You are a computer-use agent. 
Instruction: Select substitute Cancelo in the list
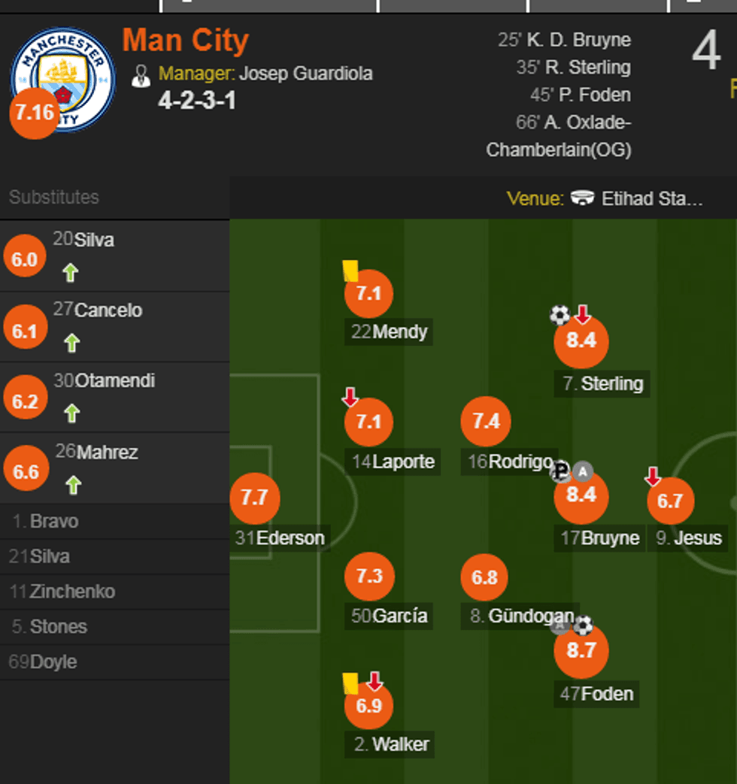108,310
